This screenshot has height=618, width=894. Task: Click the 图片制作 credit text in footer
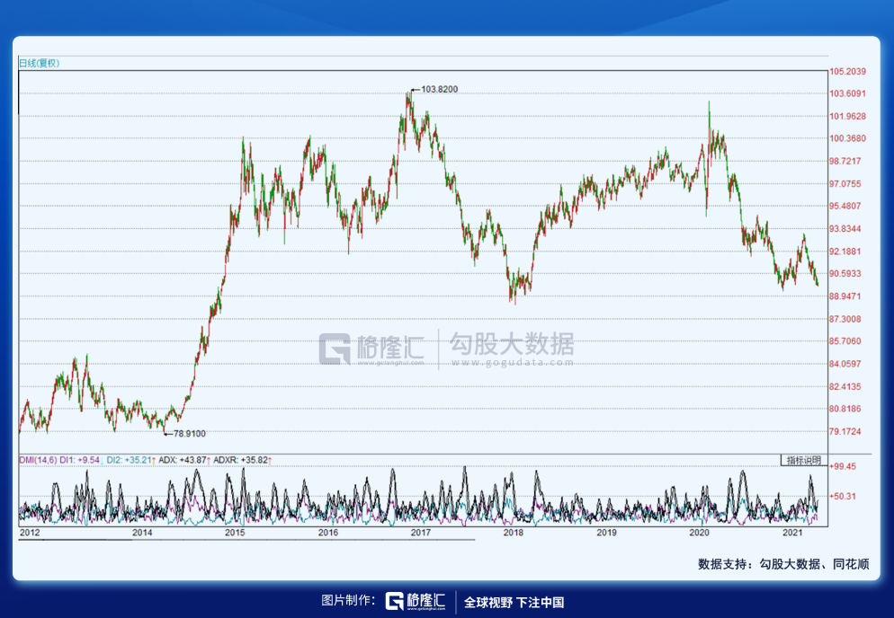pos(348,600)
